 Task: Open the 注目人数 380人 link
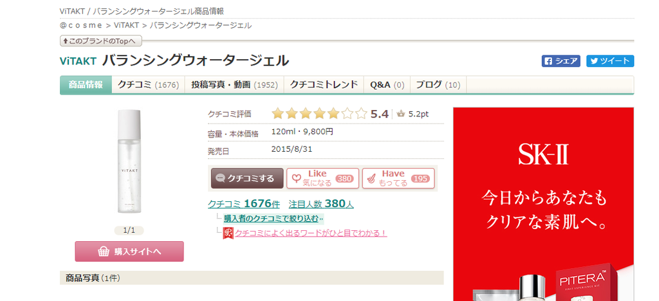click(x=321, y=204)
